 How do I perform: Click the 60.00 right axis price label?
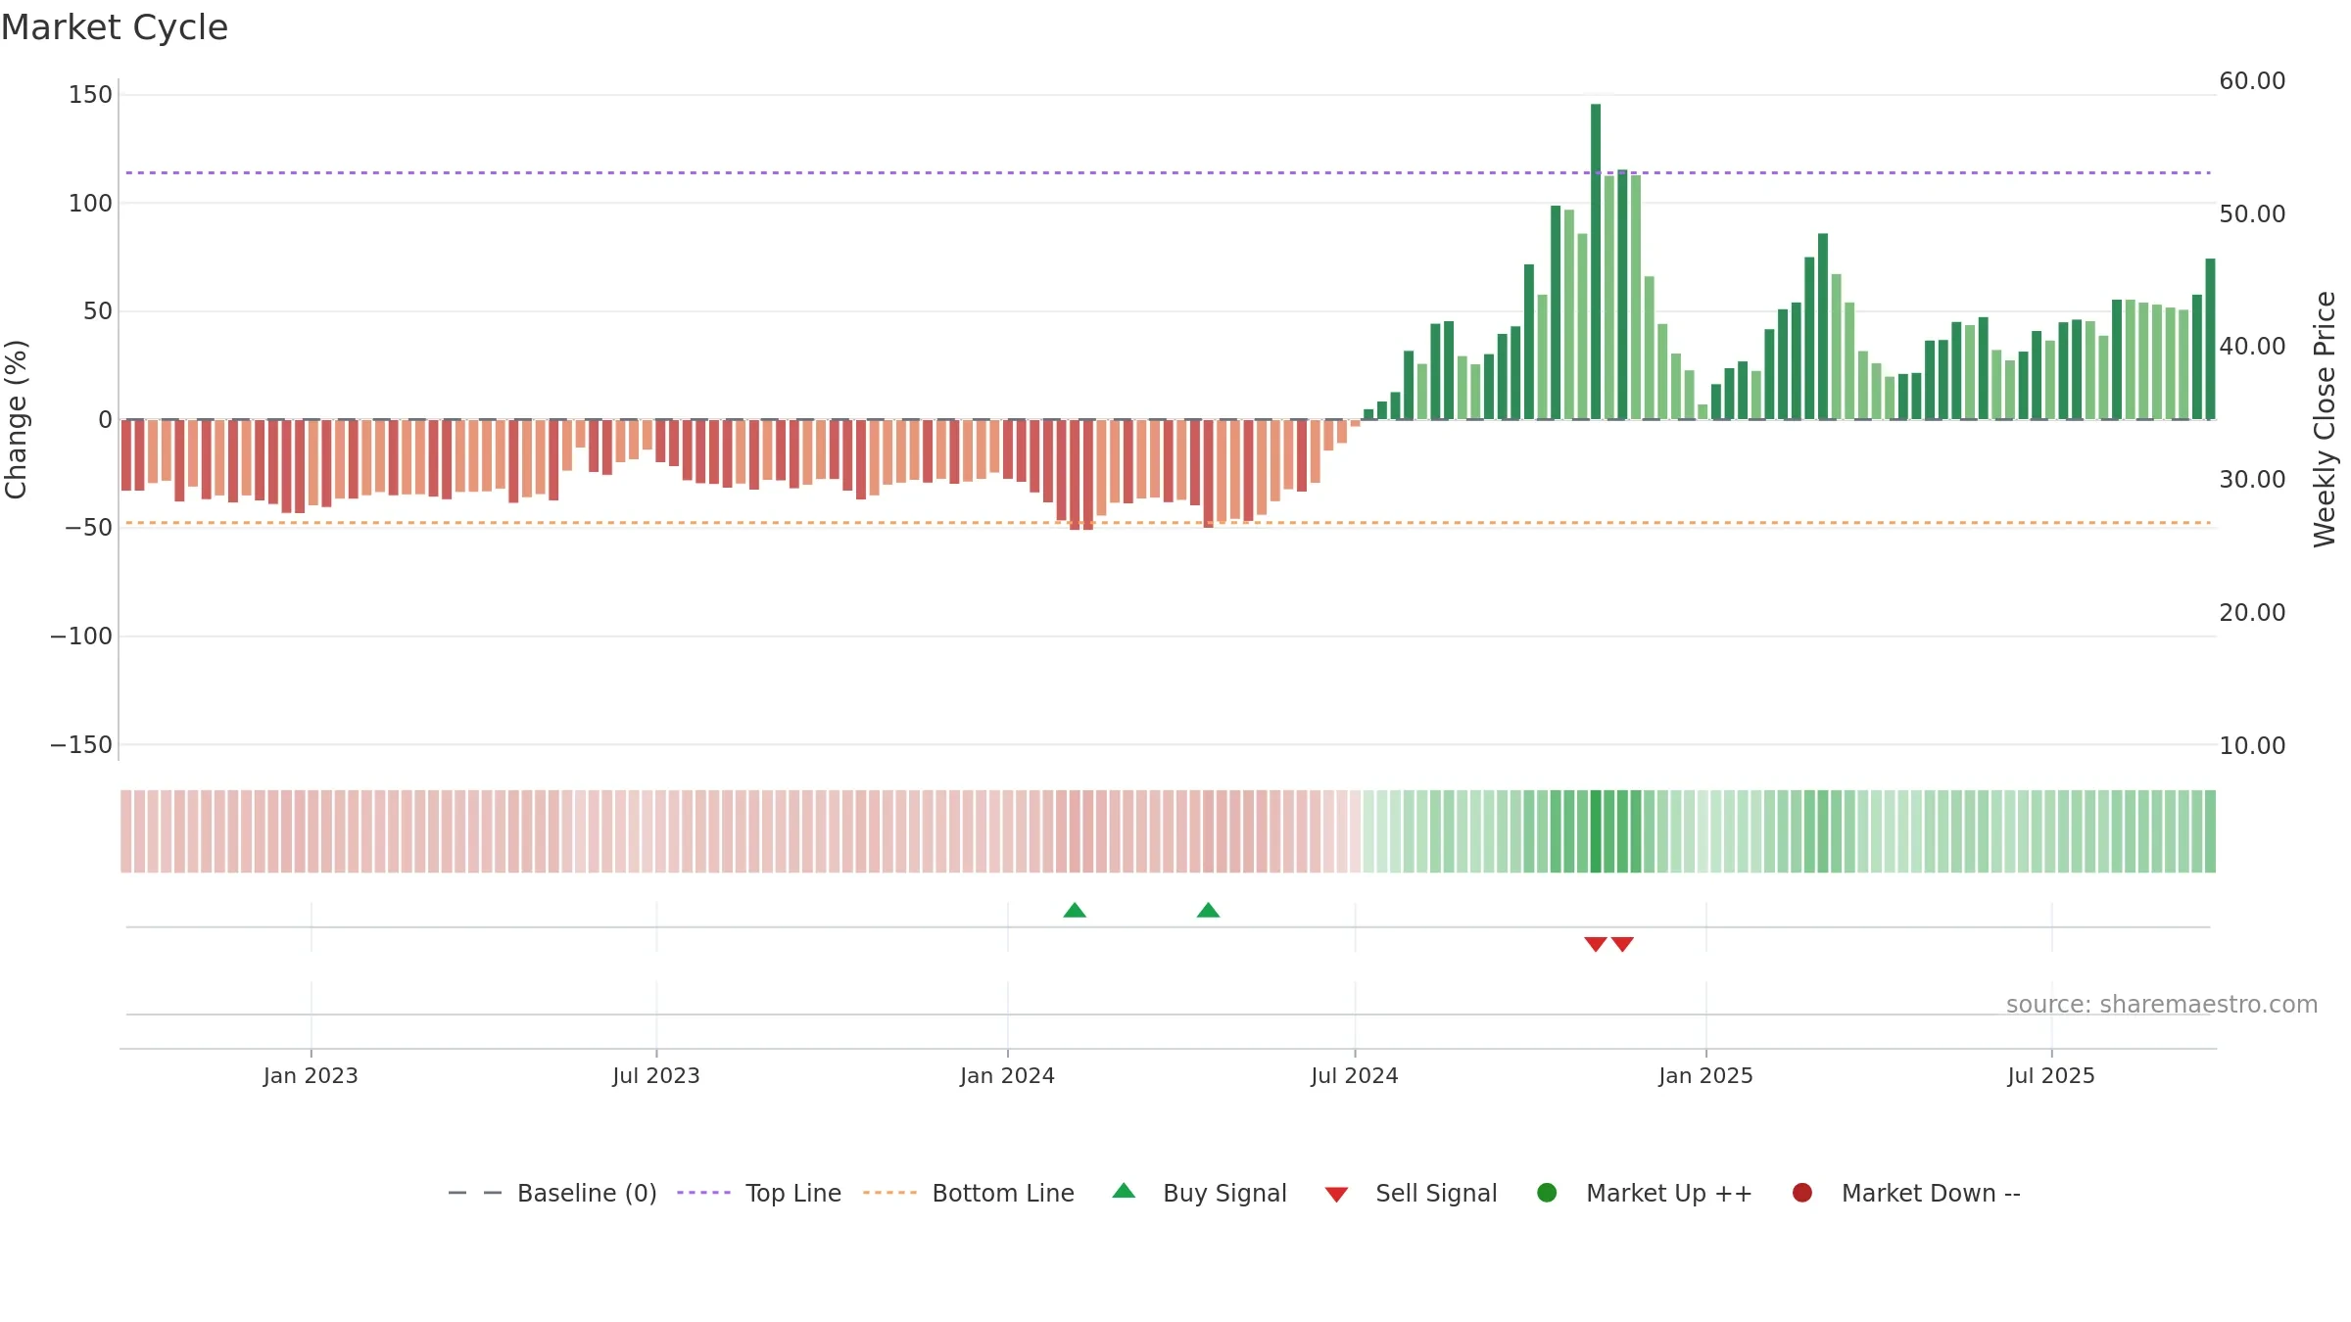(2252, 81)
